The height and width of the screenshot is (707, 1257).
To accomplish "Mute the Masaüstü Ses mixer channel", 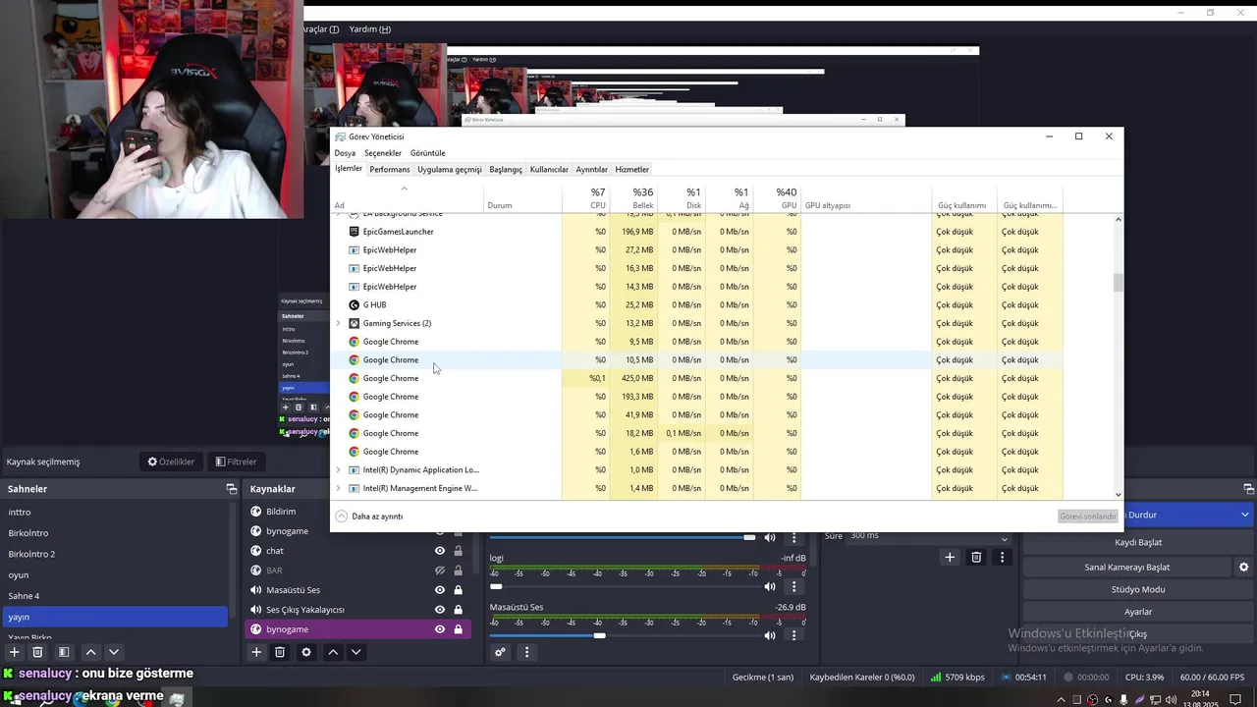I will coord(770,635).
